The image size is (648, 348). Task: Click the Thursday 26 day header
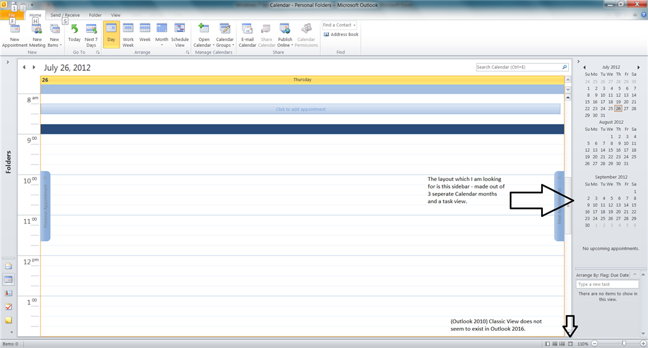pyautogui.click(x=302, y=80)
